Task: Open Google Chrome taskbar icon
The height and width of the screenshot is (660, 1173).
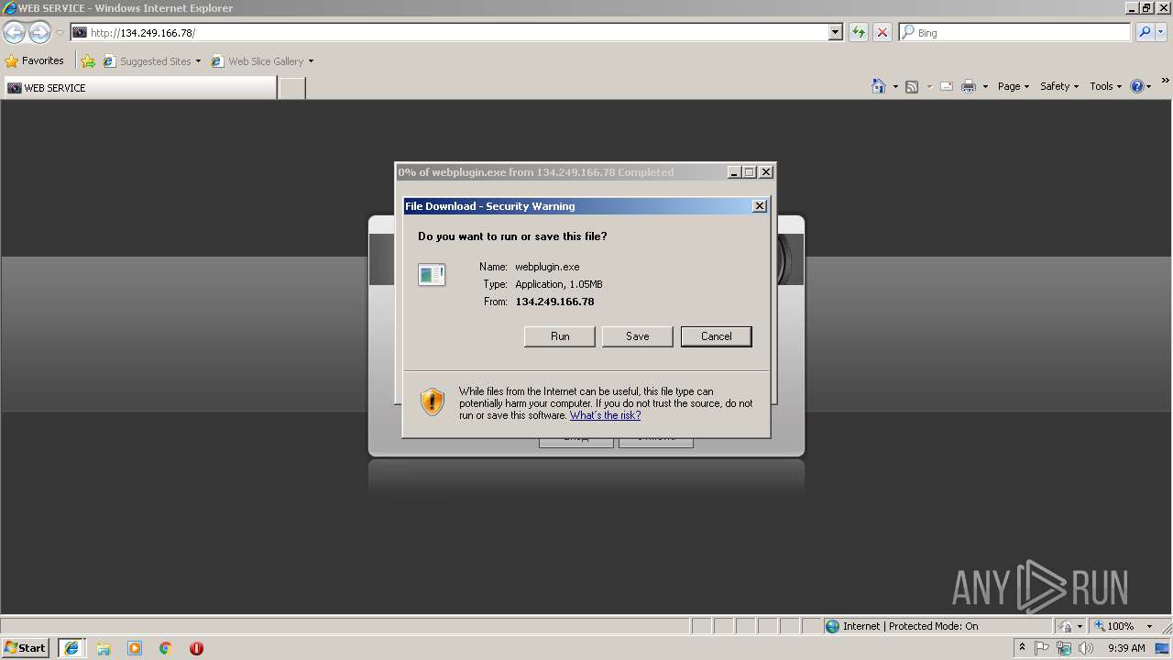Action: click(x=166, y=648)
